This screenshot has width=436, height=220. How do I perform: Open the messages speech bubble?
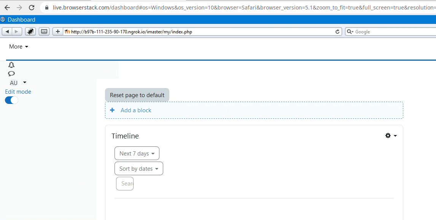[x=11, y=74]
